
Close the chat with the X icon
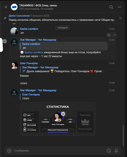pyautogui.click(x=6, y=7)
